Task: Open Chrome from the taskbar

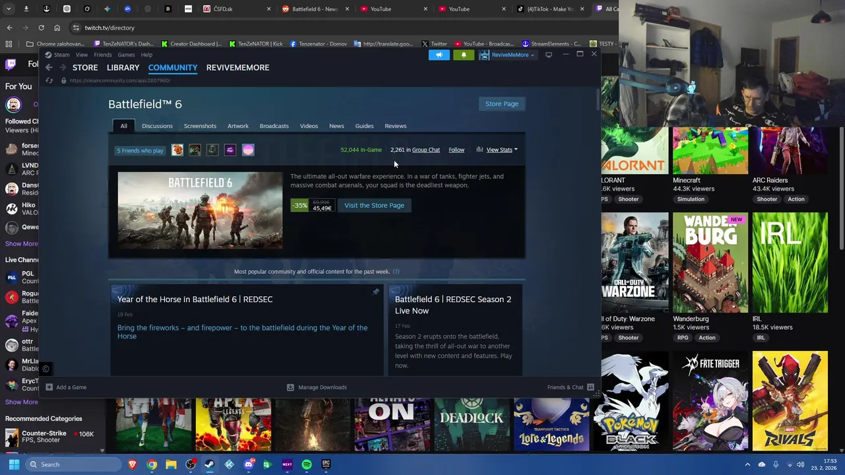Action: 152,464
